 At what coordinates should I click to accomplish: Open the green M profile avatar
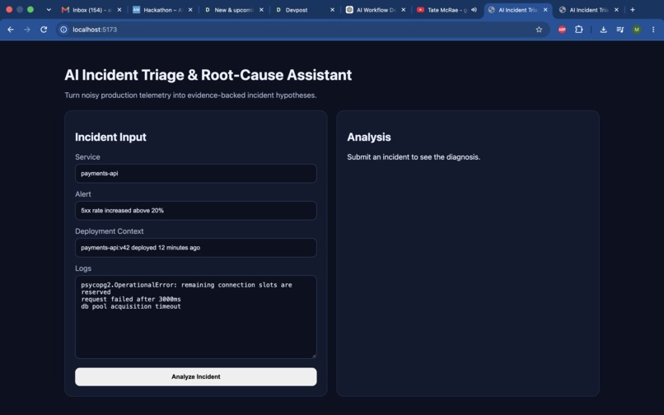(x=637, y=30)
